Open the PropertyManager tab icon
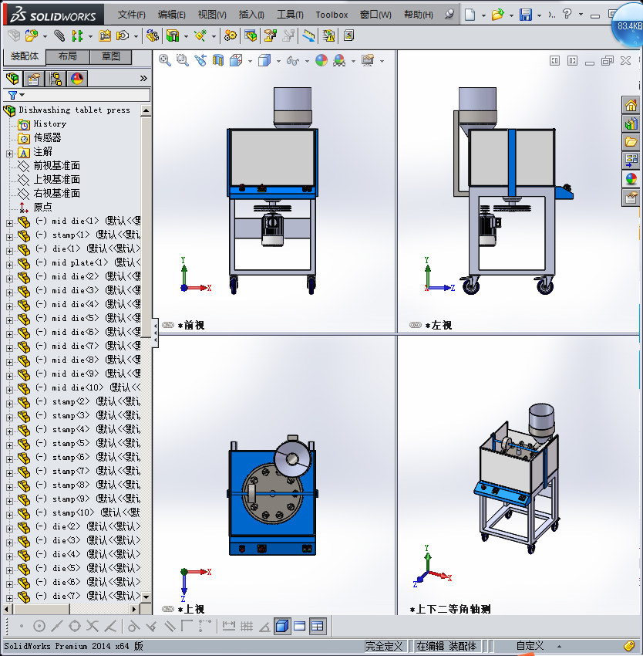Screen dimensions: 643x656 tap(33, 78)
